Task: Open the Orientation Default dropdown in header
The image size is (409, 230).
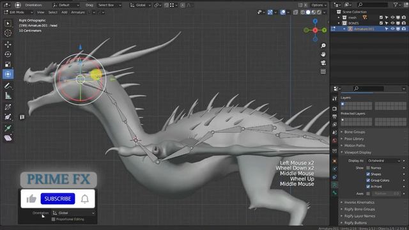Action: pyautogui.click(x=66, y=5)
